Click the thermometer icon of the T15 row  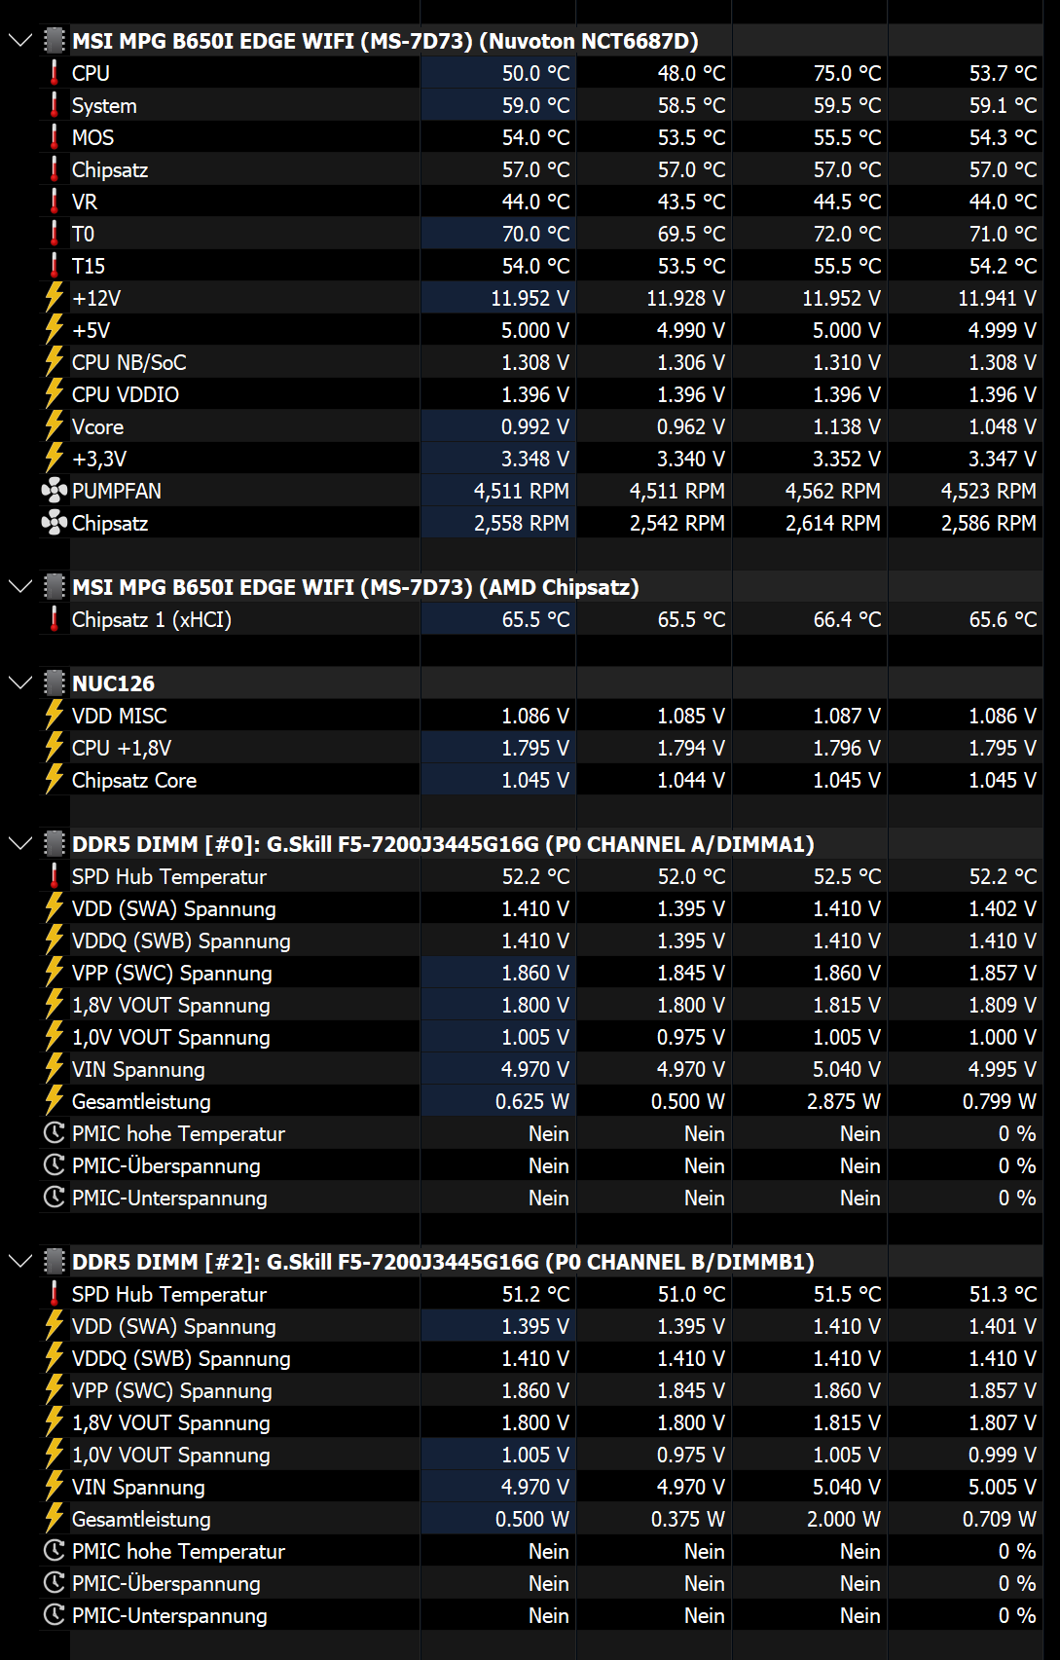55,265
